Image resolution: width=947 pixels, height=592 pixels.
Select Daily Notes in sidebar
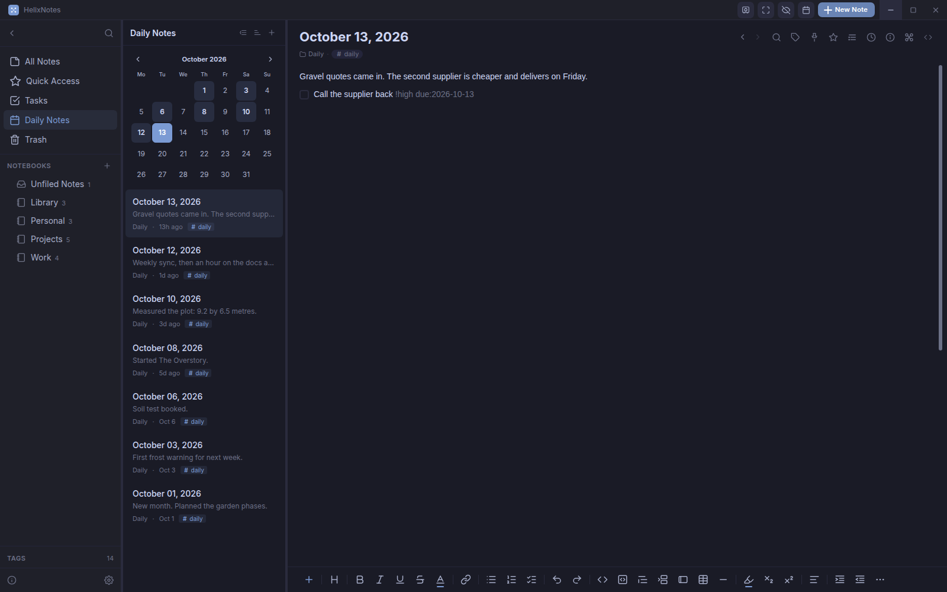coord(60,120)
